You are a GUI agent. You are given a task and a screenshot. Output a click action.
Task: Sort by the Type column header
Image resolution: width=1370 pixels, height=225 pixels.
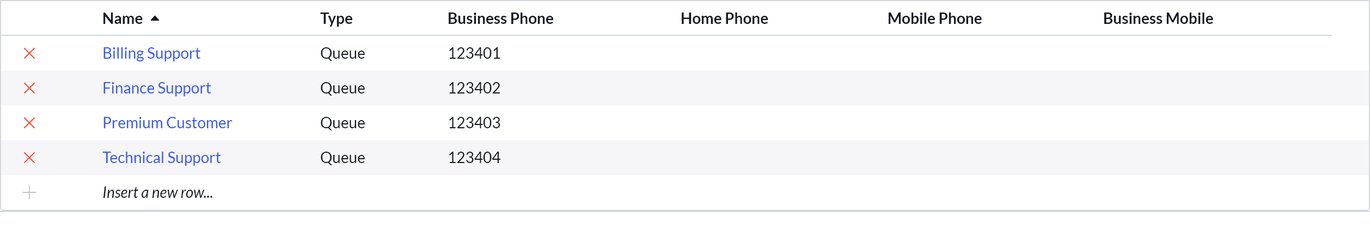coord(336,18)
